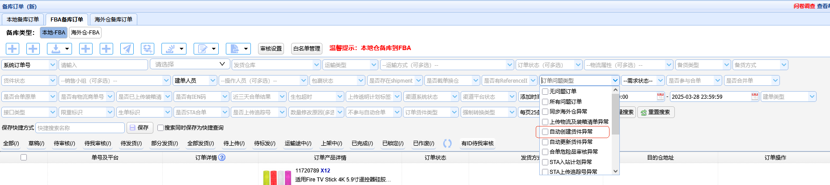This screenshot has height=185, width=830.
Task: Click the 重置搜索 button
Action: 656,112
